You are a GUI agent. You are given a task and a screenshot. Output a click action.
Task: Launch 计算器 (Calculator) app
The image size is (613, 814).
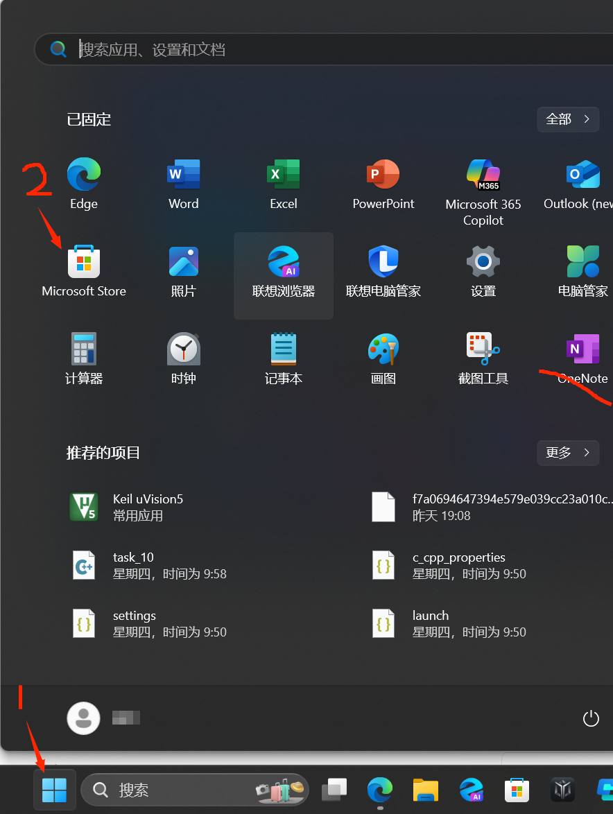(84, 358)
